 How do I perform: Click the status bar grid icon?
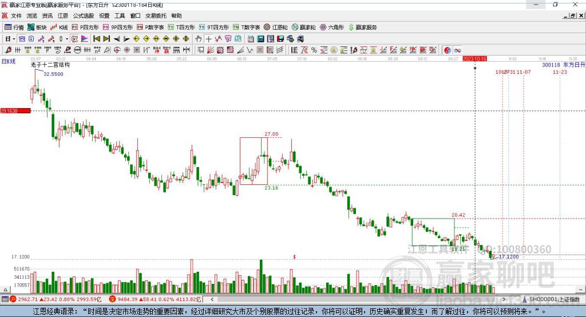click(5, 299)
